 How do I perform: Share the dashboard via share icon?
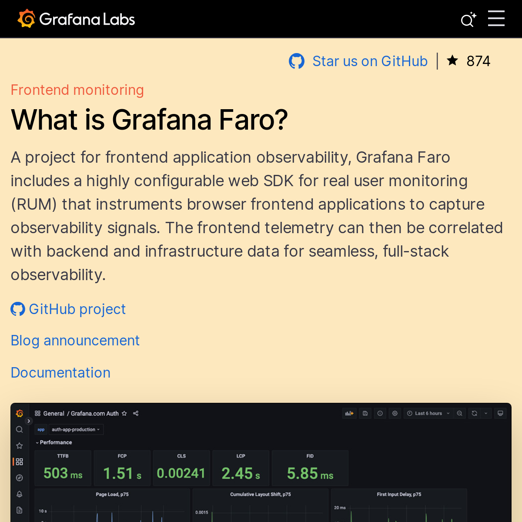coord(136,413)
